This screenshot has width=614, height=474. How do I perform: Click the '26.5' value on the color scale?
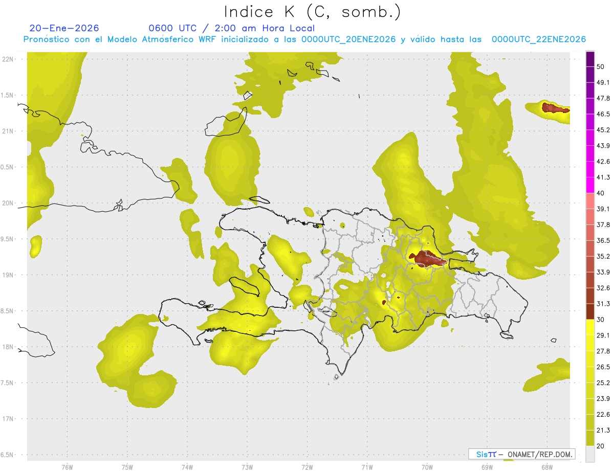pyautogui.click(x=603, y=367)
